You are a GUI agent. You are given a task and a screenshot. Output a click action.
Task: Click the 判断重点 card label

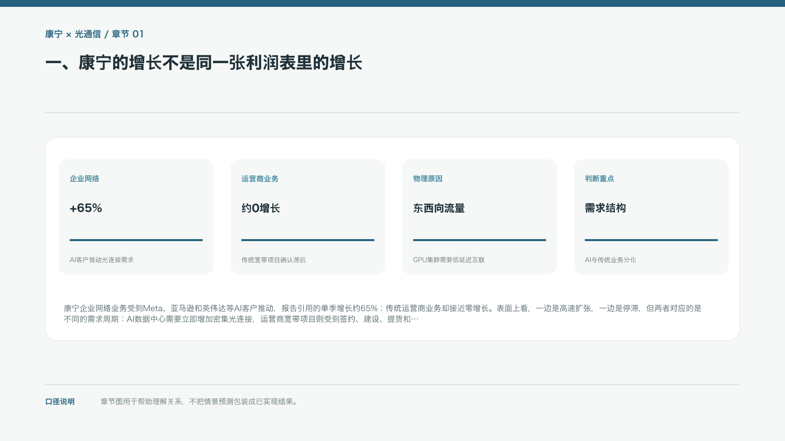tap(600, 178)
